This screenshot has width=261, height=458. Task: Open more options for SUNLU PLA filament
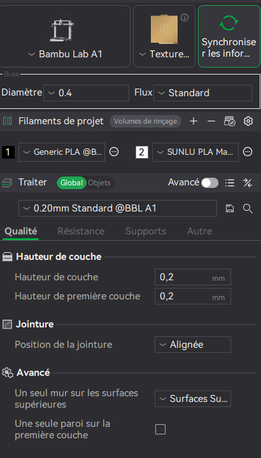pyautogui.click(x=248, y=152)
